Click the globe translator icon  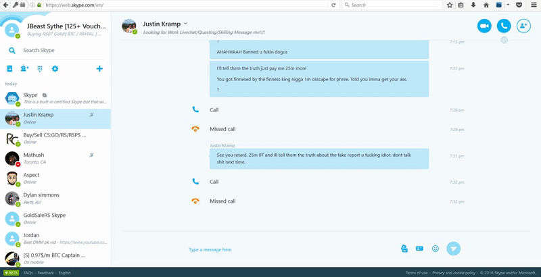click(504, 41)
